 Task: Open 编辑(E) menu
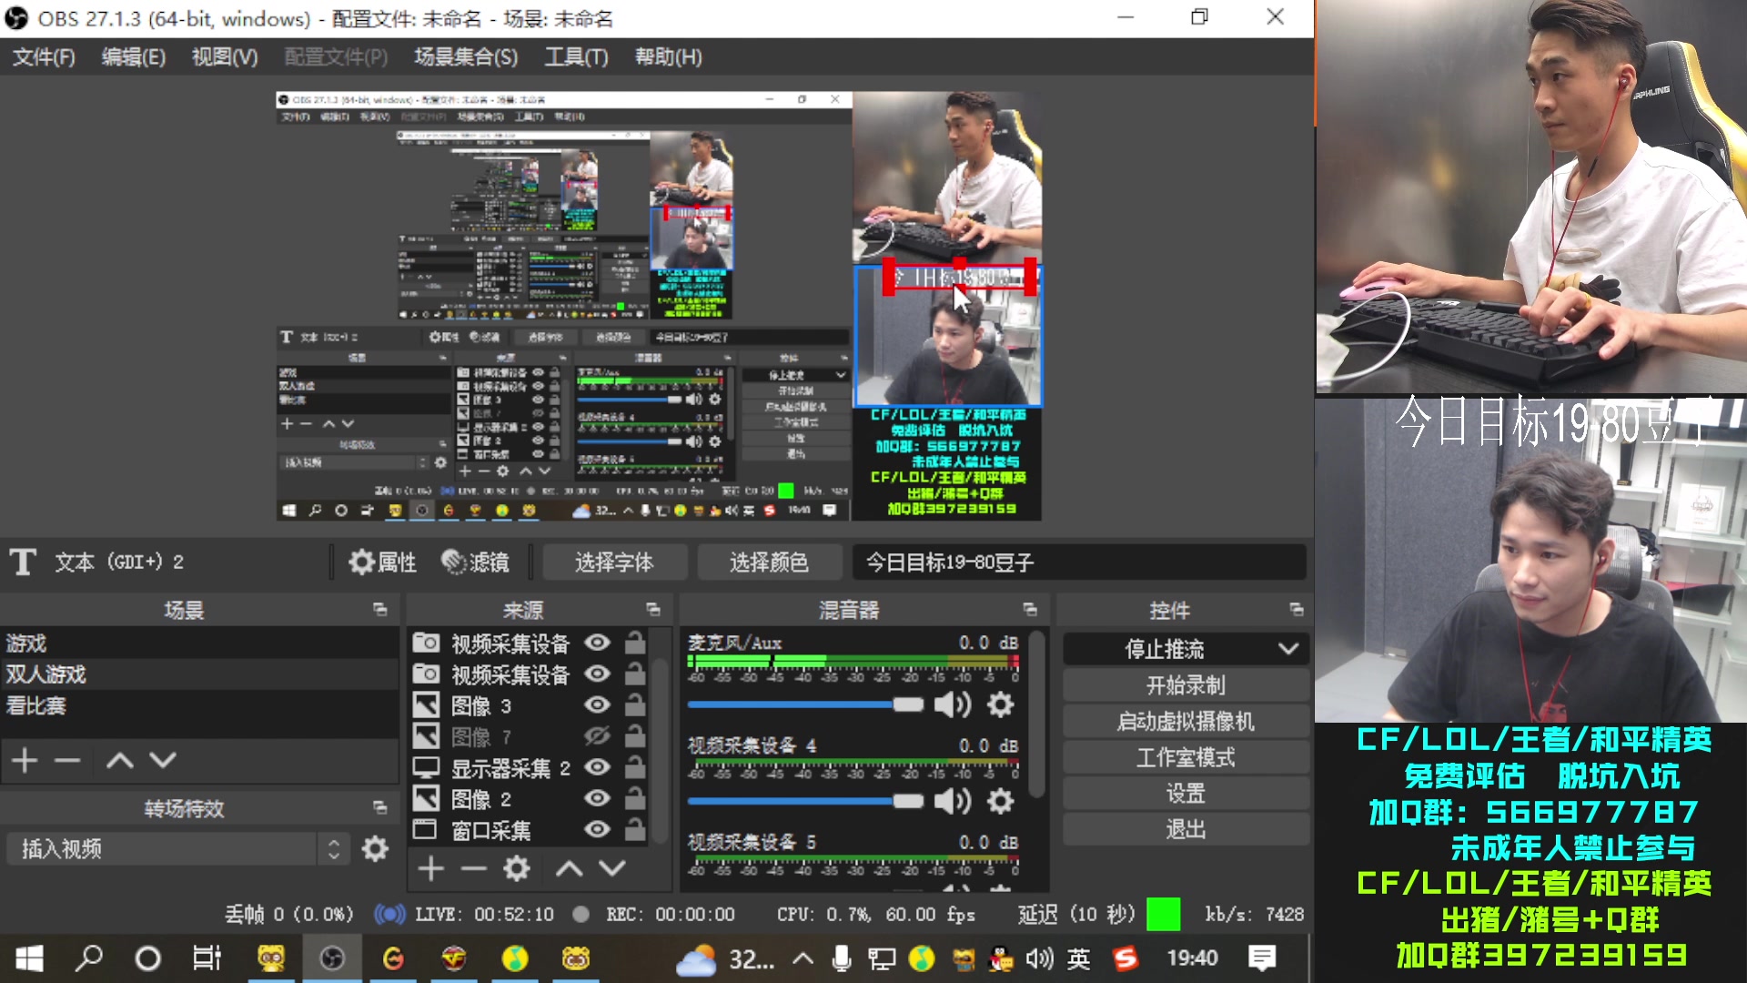point(134,57)
